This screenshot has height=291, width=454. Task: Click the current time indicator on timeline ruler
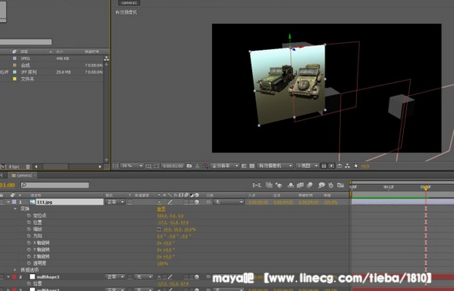point(425,188)
